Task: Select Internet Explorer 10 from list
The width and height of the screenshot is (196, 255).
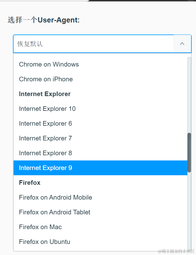Action: 47,109
